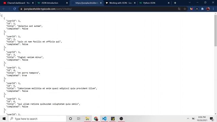Go forward with the browser forward arrow
This screenshot has height=122, width=217.
click(x=9, y=9)
